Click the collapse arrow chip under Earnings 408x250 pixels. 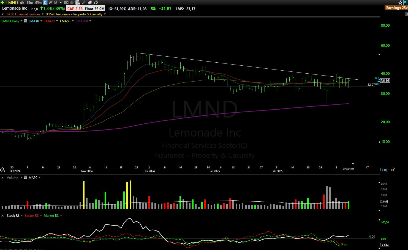coord(406,14)
